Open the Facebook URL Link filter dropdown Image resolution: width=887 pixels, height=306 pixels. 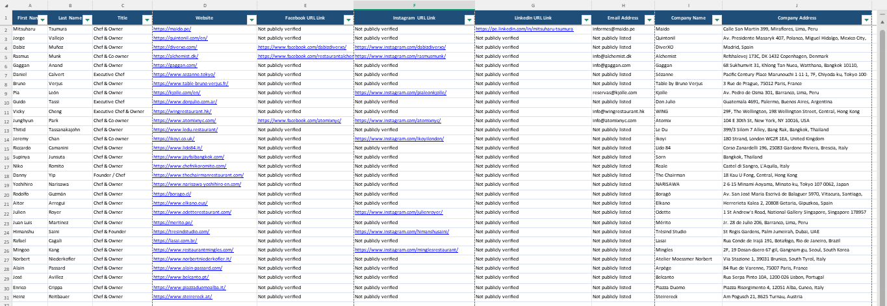349,20
